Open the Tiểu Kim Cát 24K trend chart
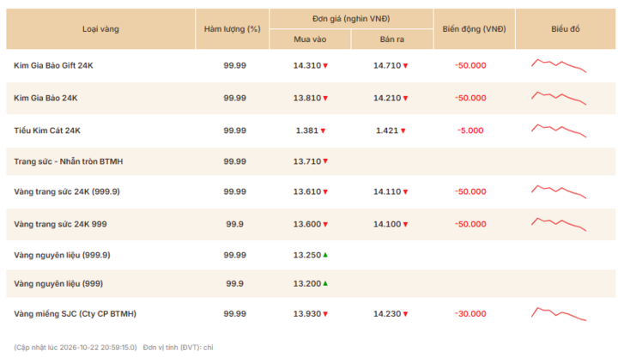This screenshot has height=357, width=618. [559, 130]
